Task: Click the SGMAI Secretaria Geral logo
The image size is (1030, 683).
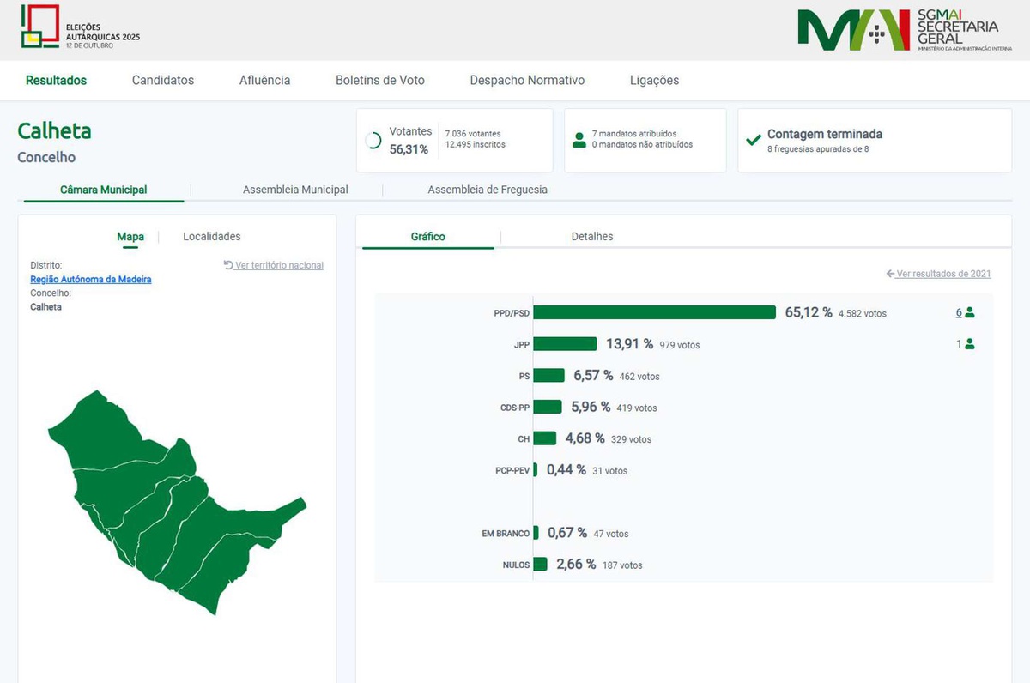Action: pos(898,30)
